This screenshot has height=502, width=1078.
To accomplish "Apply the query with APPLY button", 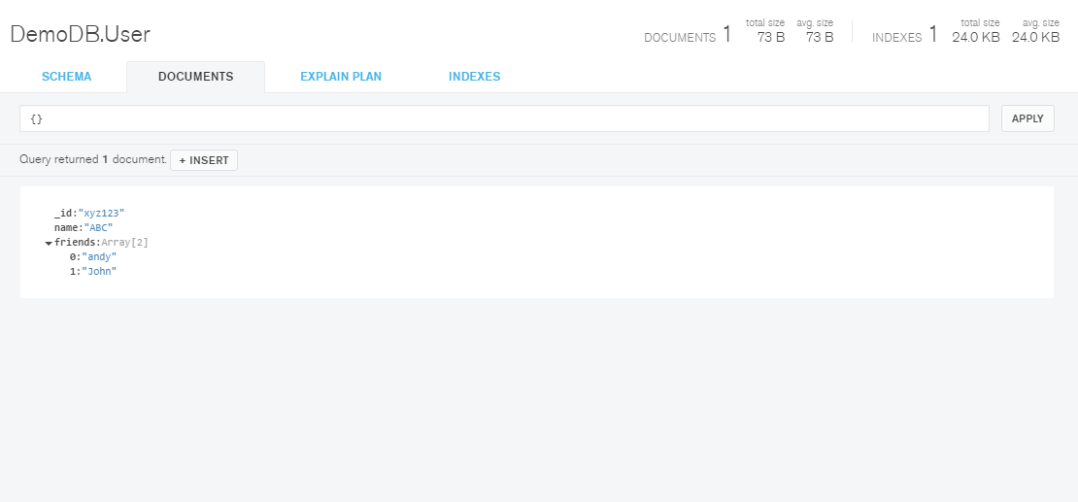I will 1027,118.
